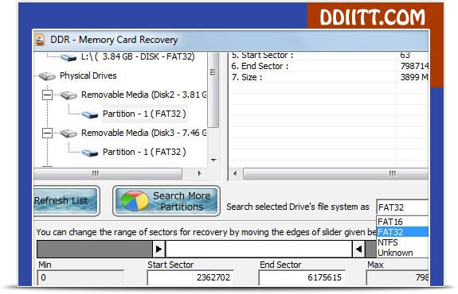Select Removable Media (Disk2 - 3.81 G row
This screenshot has width=458, height=294.
[x=144, y=95]
